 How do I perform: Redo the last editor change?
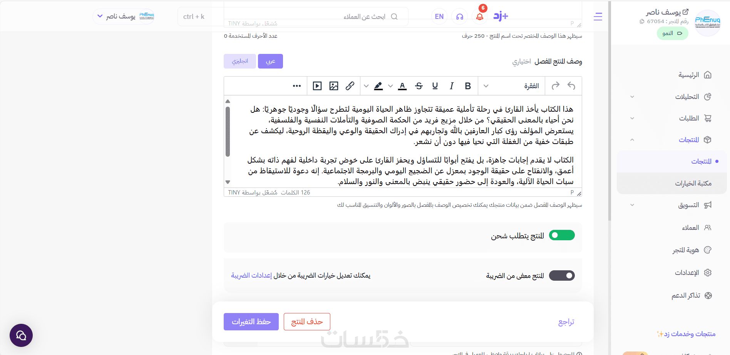point(555,86)
